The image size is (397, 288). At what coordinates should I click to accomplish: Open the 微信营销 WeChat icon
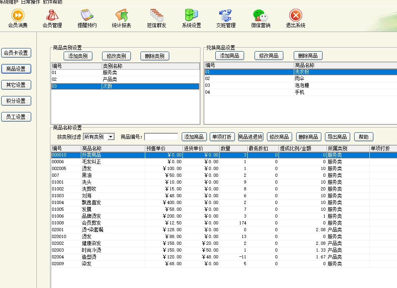tap(261, 16)
